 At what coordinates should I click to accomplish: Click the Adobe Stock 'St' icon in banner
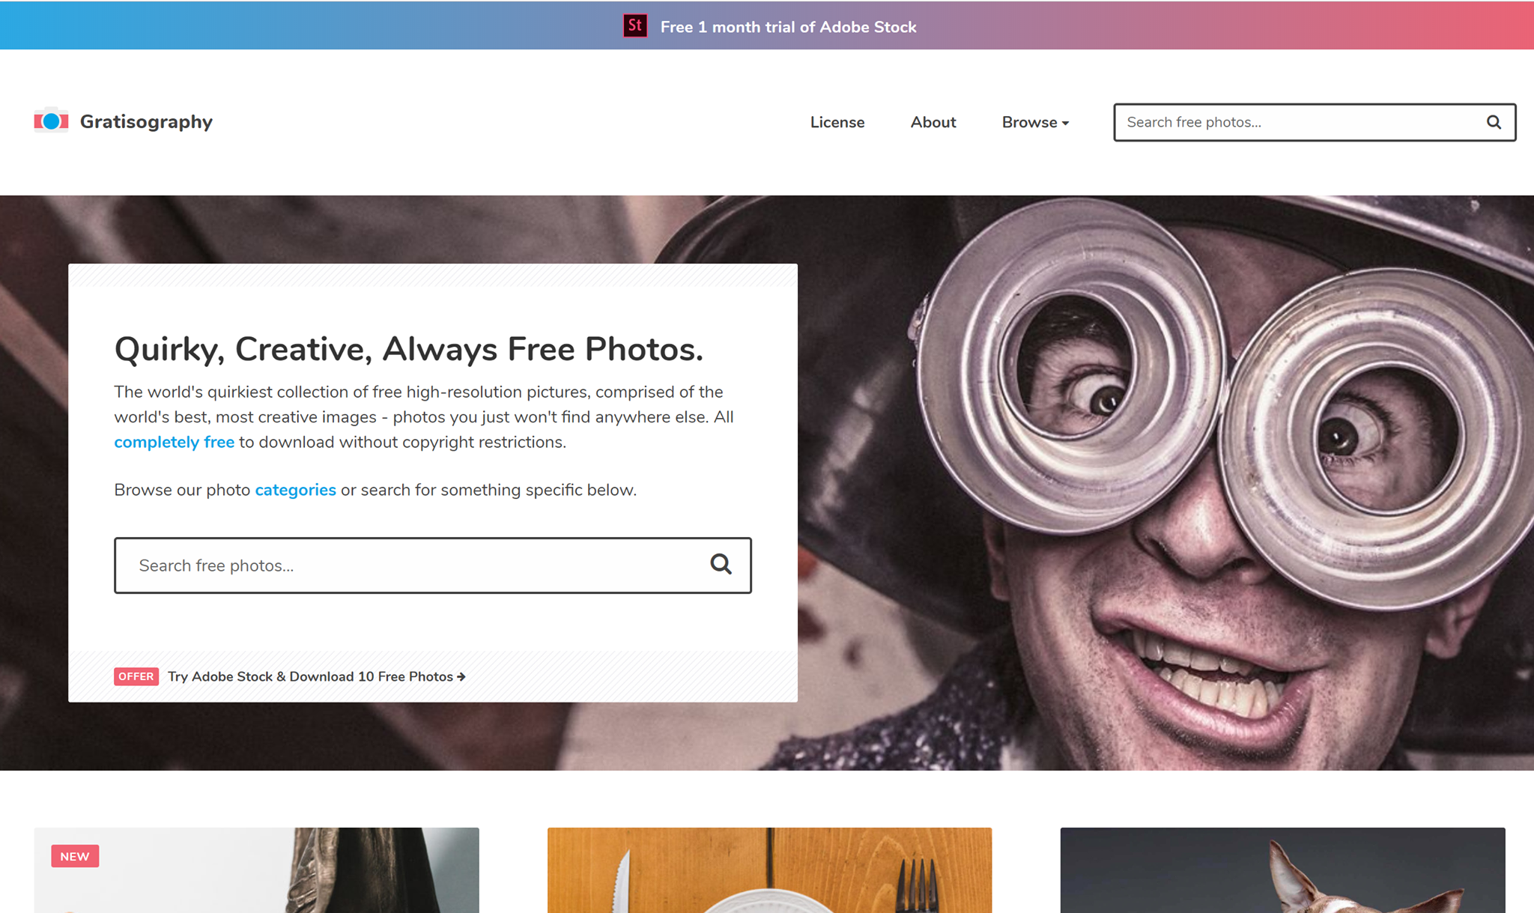tap(635, 25)
